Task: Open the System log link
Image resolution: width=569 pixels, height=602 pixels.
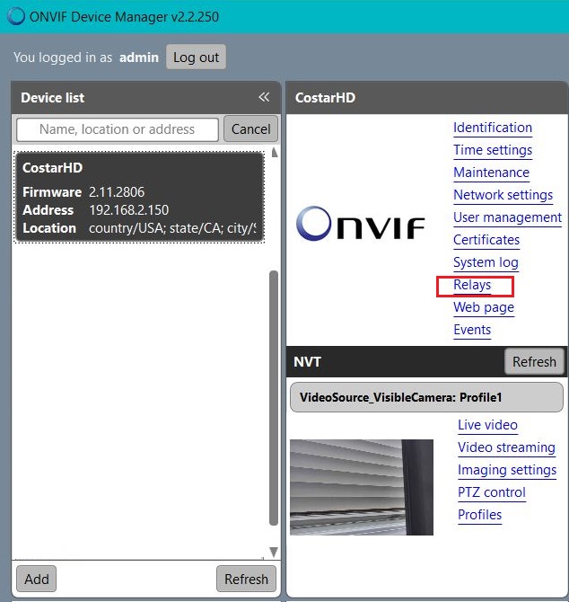Action: coord(486,262)
